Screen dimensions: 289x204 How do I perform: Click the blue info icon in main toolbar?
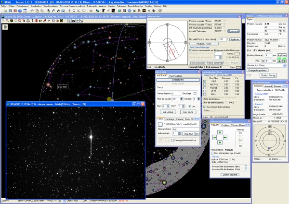point(20,11)
